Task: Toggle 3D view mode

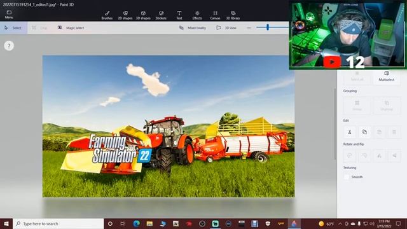Action: [x=226, y=28]
